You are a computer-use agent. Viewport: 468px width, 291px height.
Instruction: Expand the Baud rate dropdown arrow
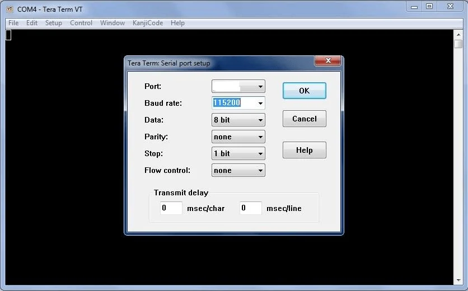click(x=260, y=104)
